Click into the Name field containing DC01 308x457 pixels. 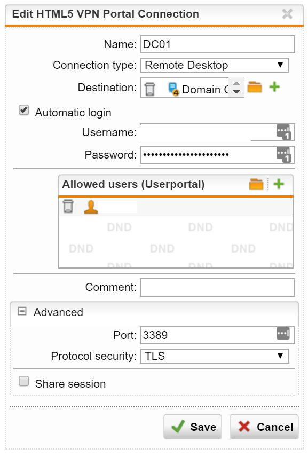[x=217, y=44]
